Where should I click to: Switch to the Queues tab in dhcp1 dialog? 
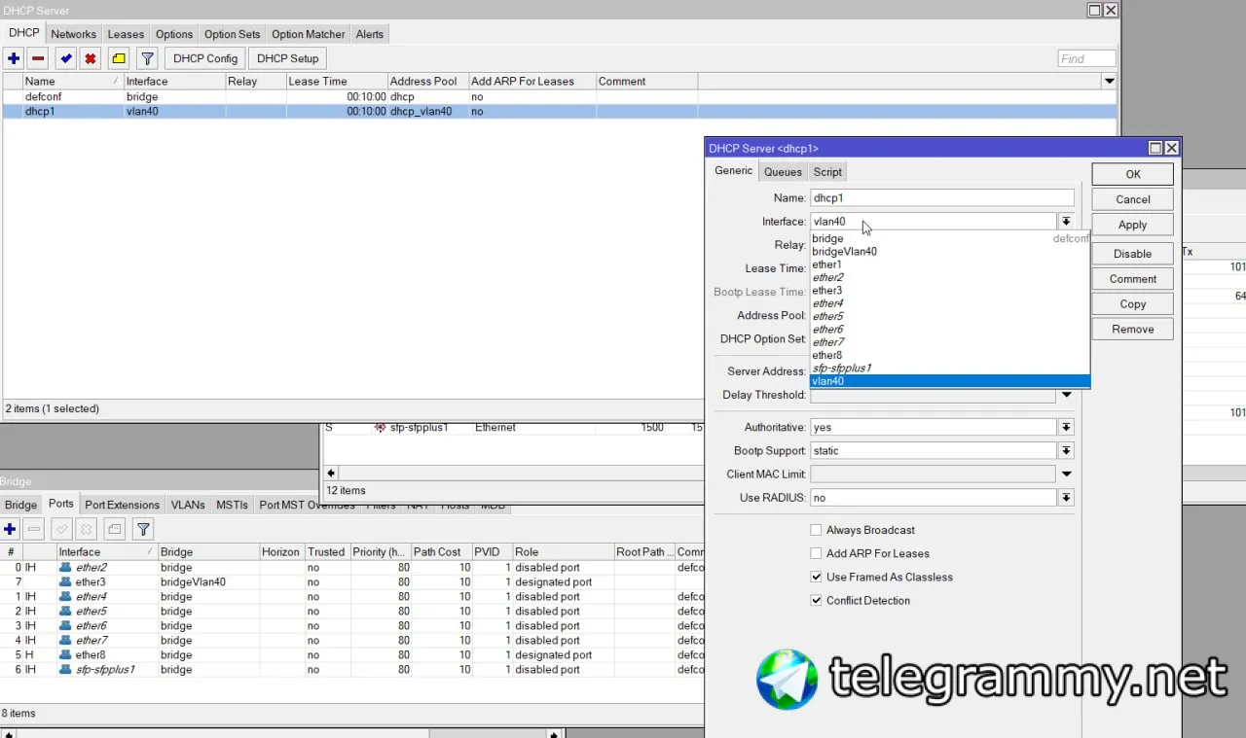click(783, 172)
